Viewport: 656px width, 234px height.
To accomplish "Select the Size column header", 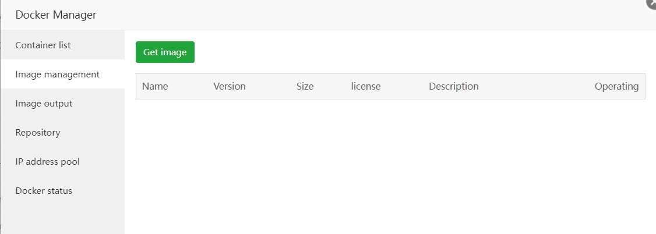I will [x=305, y=87].
